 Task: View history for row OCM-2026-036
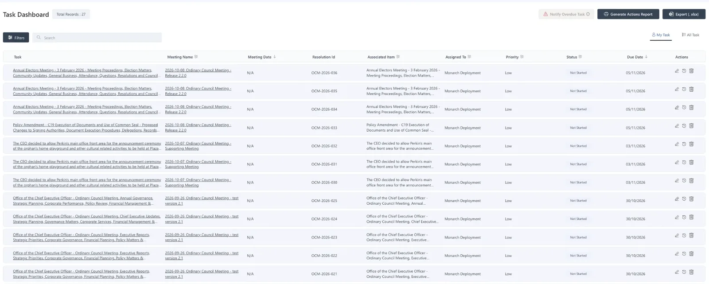coord(684,71)
